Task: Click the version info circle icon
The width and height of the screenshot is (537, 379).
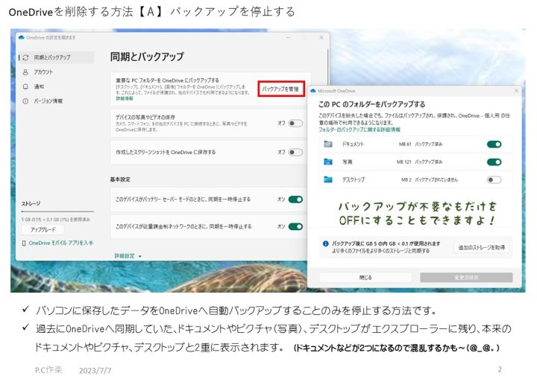Action: (x=25, y=101)
